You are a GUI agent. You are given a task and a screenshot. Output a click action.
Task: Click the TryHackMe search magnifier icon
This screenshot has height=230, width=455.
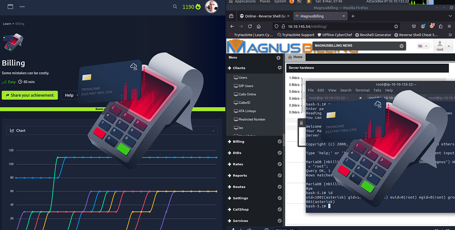pyautogui.click(x=175, y=6)
